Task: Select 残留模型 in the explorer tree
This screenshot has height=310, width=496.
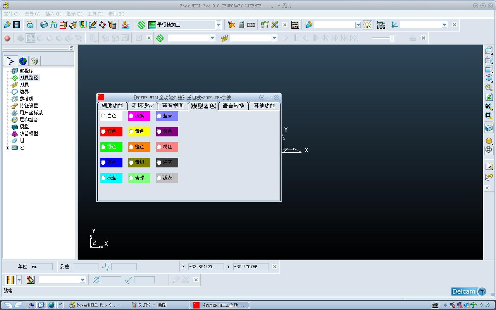Action: (x=29, y=134)
